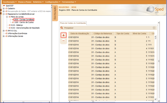
Task: Click the Recuperação de Dados folder icon
Action: click(x=6, y=11)
